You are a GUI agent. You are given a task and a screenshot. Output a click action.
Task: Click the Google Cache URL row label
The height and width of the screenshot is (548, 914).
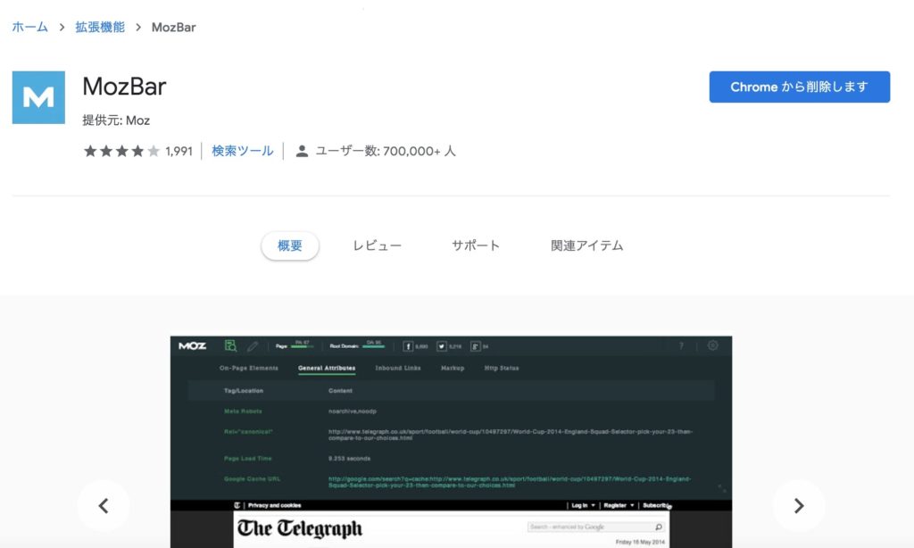252,479
